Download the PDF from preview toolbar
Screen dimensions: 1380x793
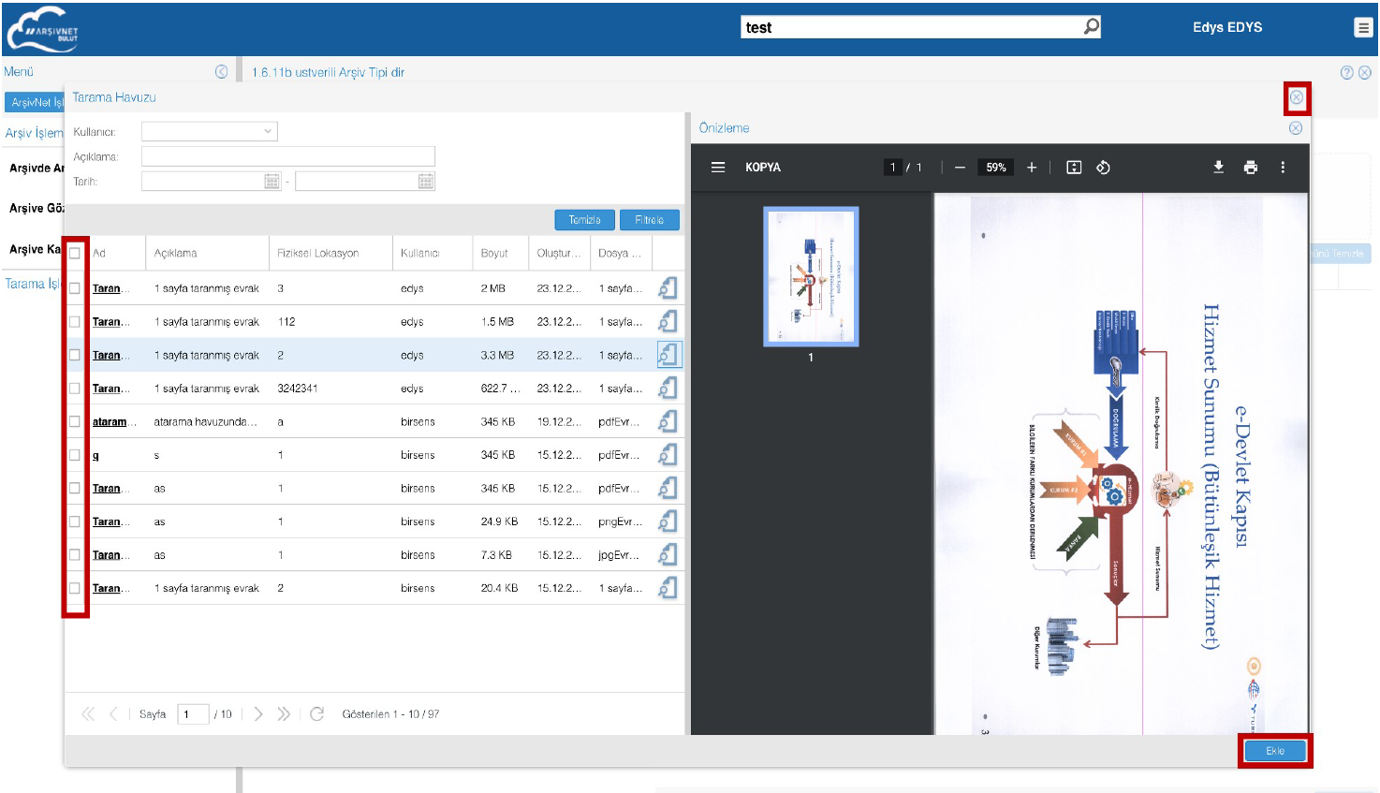1218,168
